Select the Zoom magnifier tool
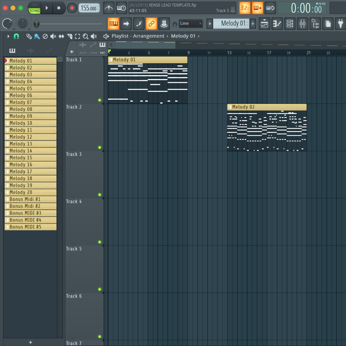Viewport: 346px width, 346px height. [x=85, y=36]
